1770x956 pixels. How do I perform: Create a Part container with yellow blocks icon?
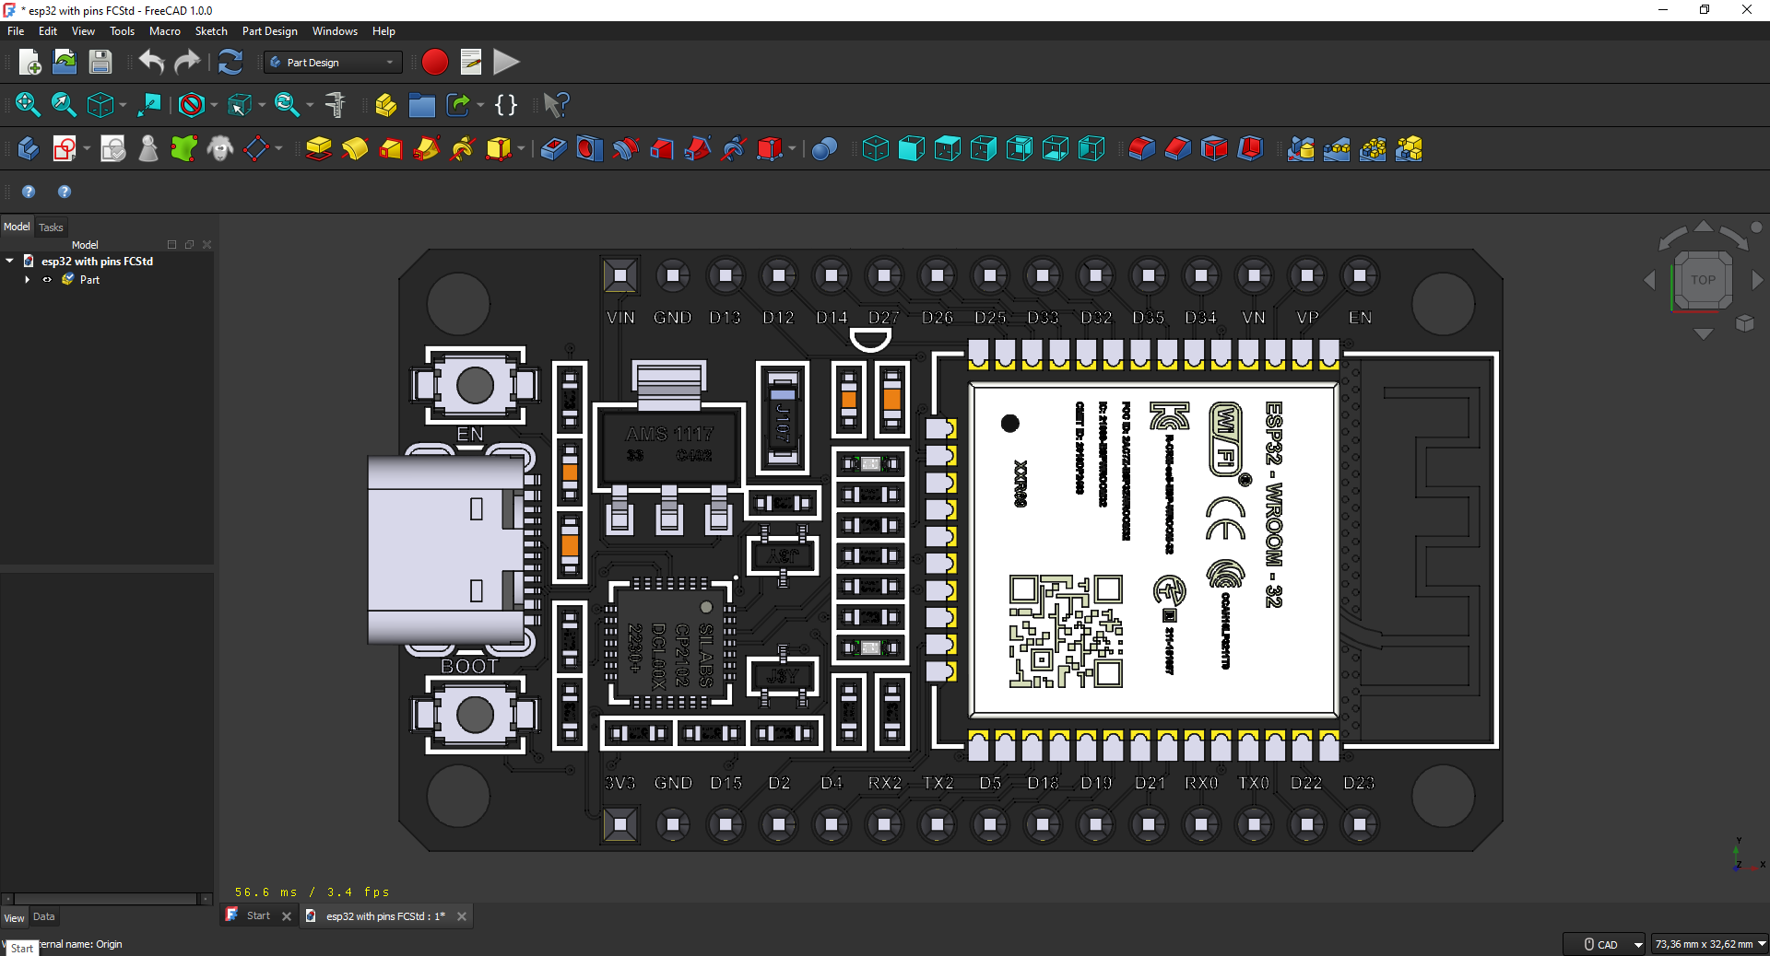pos(386,105)
